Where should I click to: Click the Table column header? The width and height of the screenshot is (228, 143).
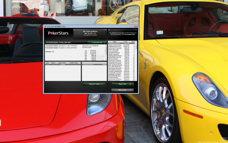point(48,63)
